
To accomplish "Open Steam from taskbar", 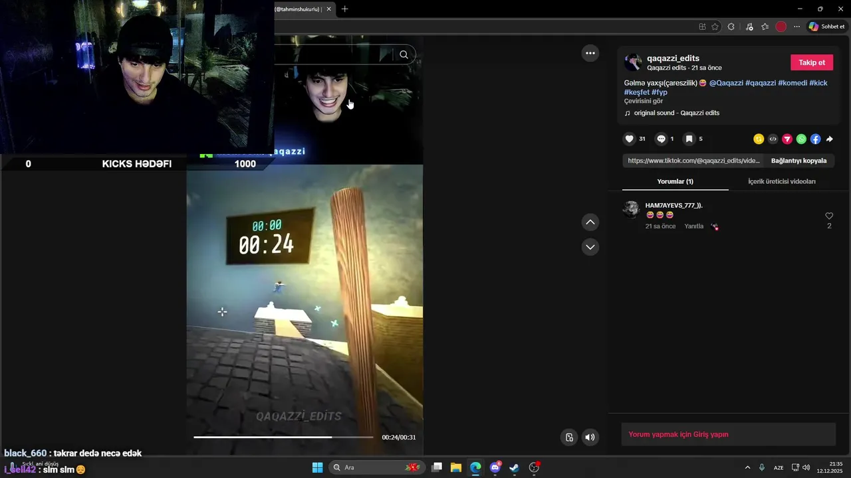I will 514,467.
